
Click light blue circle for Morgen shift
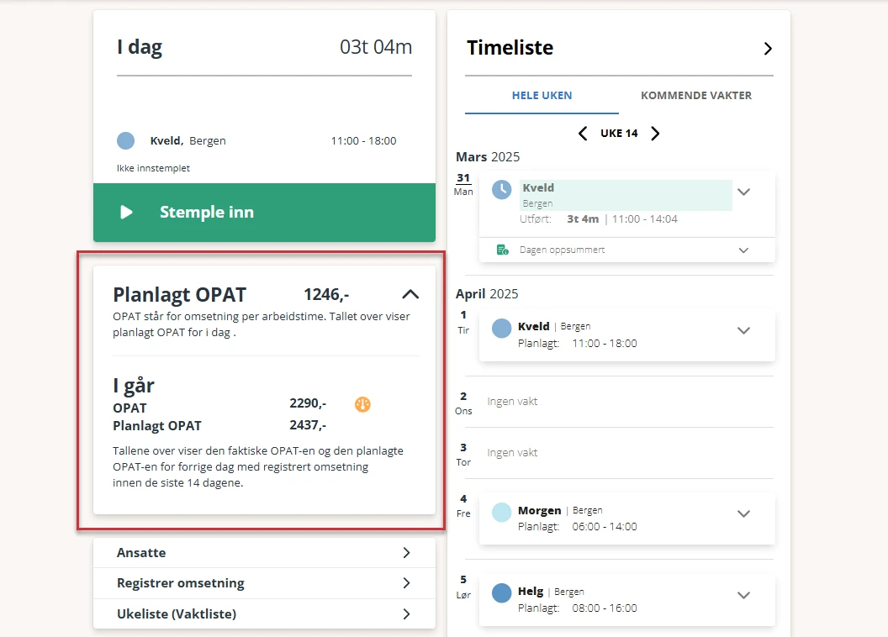[x=501, y=512]
